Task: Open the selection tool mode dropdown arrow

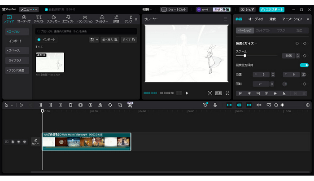Action: (12, 105)
